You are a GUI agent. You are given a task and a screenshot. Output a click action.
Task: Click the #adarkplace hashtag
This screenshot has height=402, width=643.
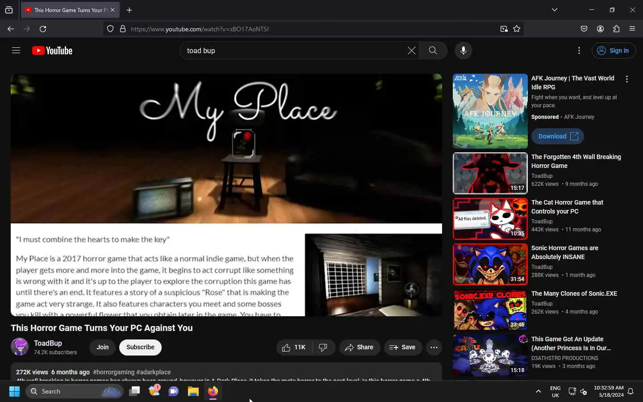point(154,372)
